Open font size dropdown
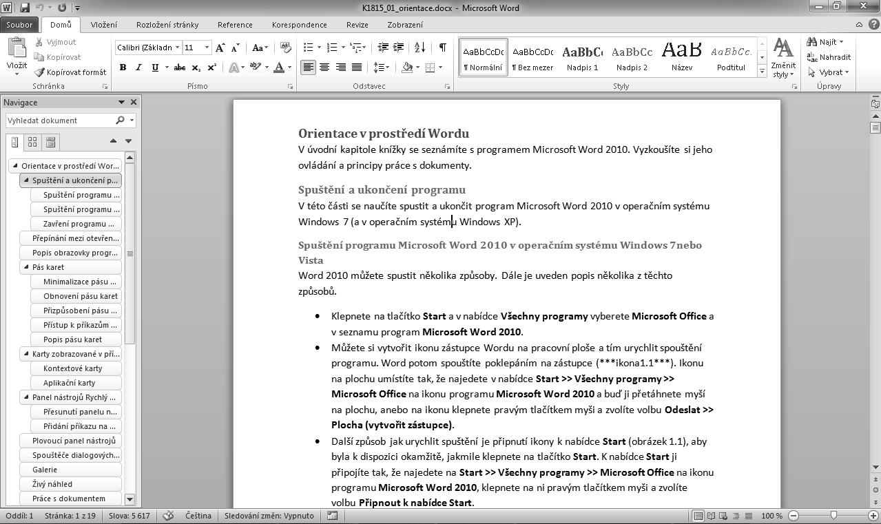 click(207, 48)
